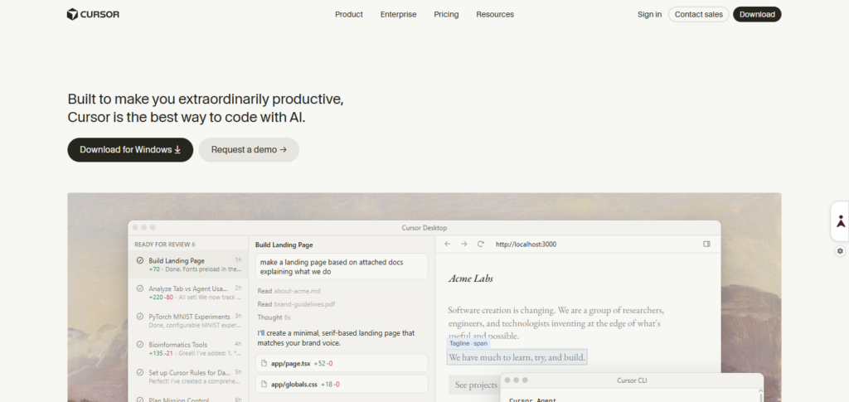Click check icon beside Analyze Tab vs Agent
This screenshot has height=402, width=849.
point(139,289)
